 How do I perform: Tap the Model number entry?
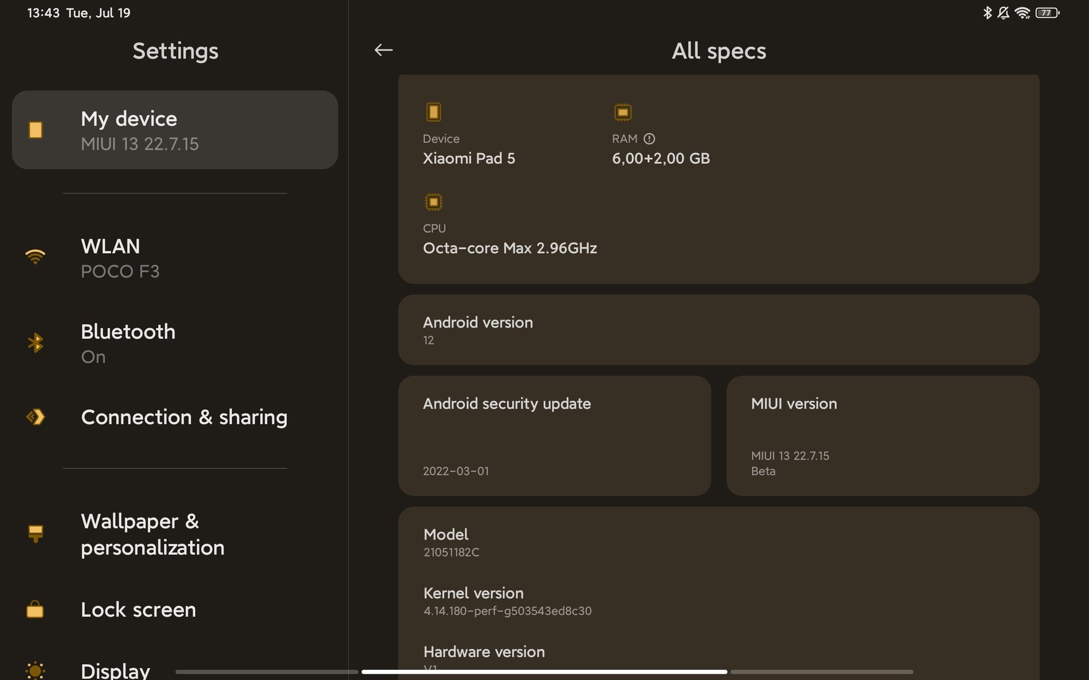coord(451,542)
